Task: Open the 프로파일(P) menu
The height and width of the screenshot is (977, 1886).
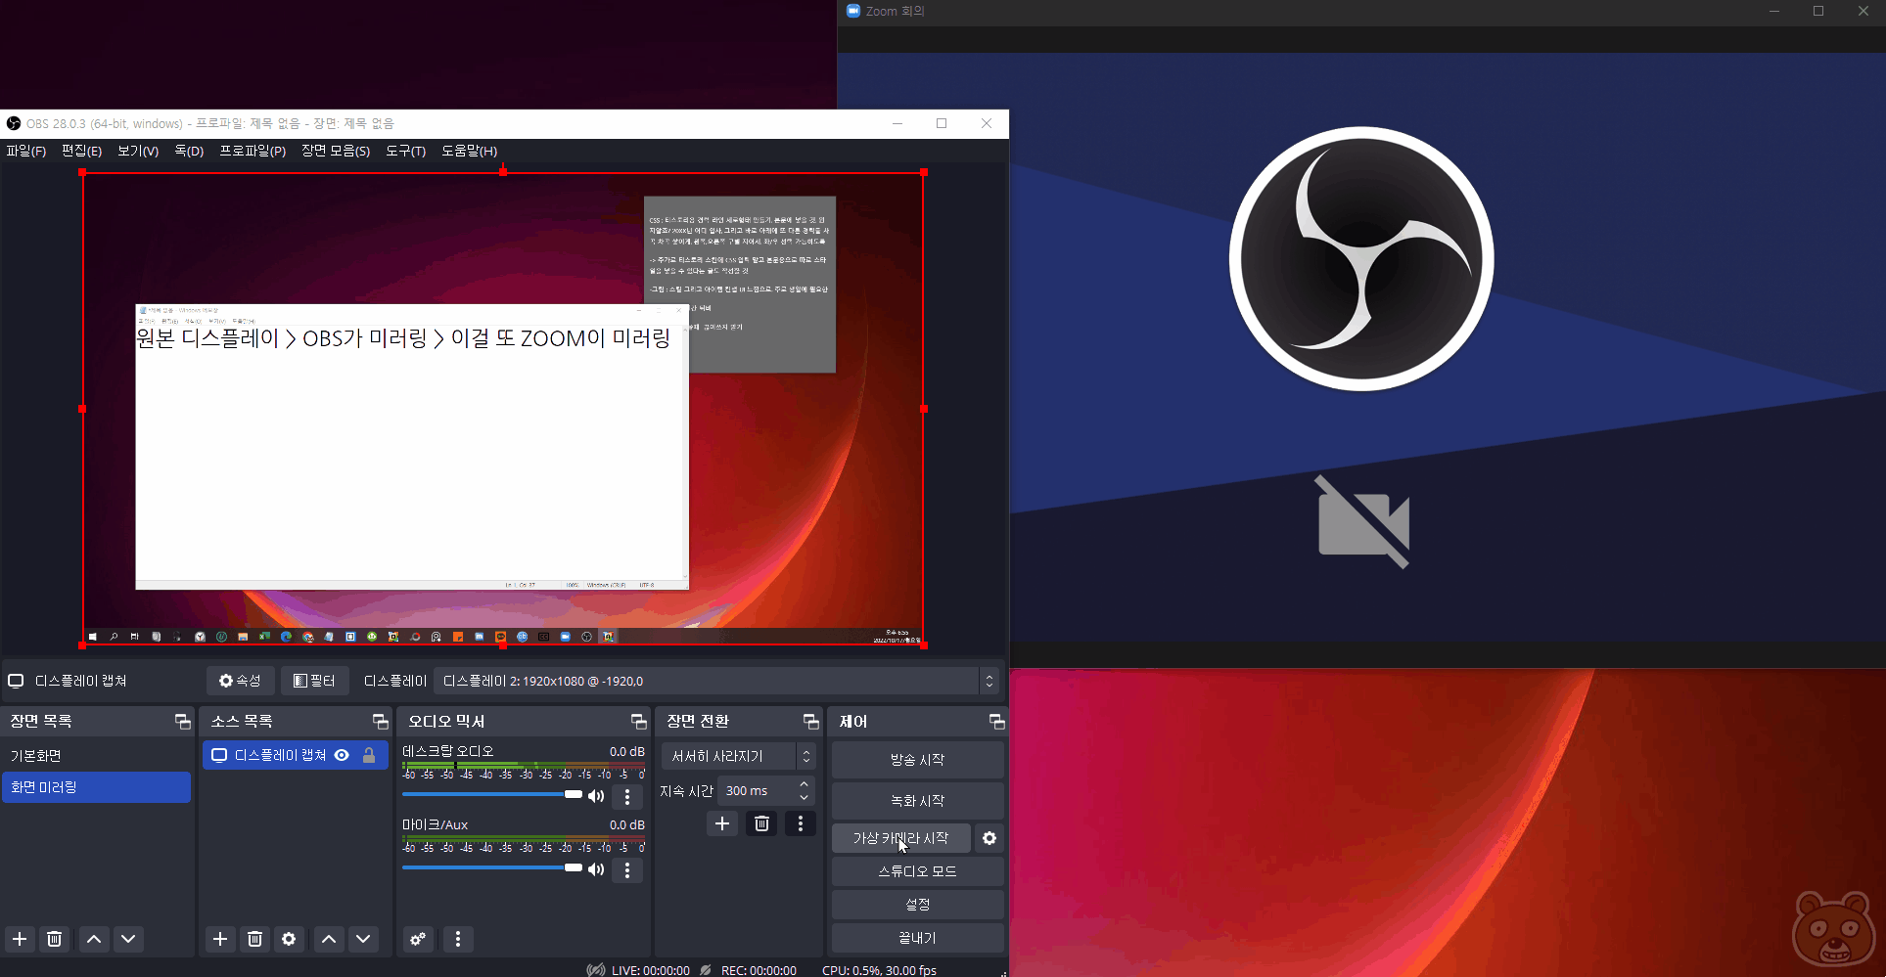Action: (253, 151)
